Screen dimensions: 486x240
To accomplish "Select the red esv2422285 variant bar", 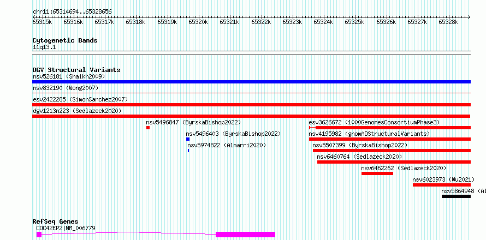I will coord(251,105).
